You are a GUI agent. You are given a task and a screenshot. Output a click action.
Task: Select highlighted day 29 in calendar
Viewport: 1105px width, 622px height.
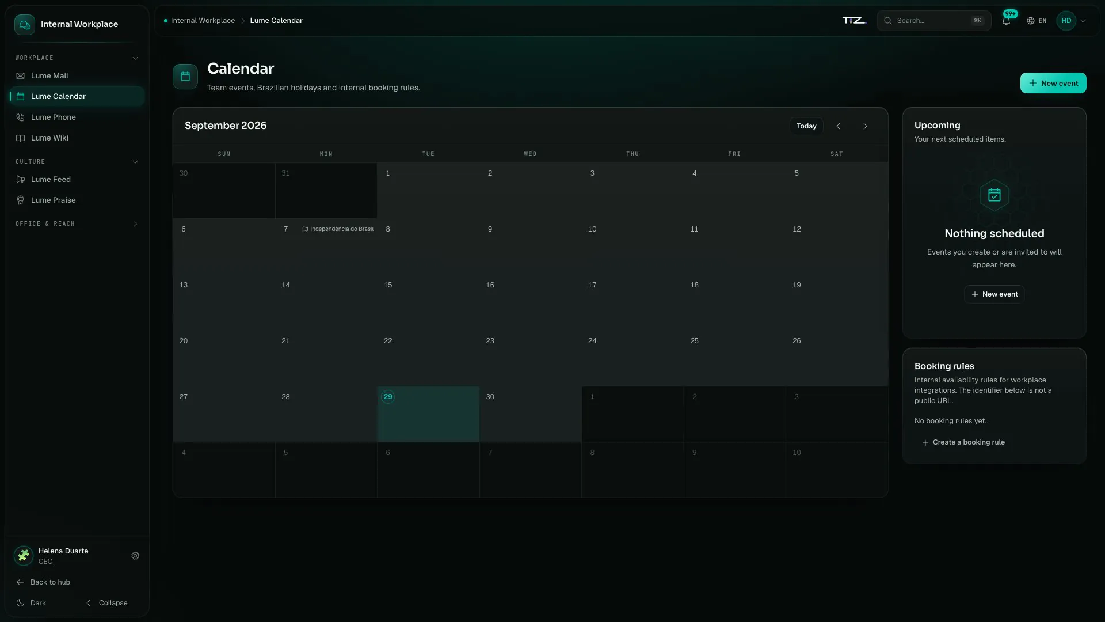point(428,414)
